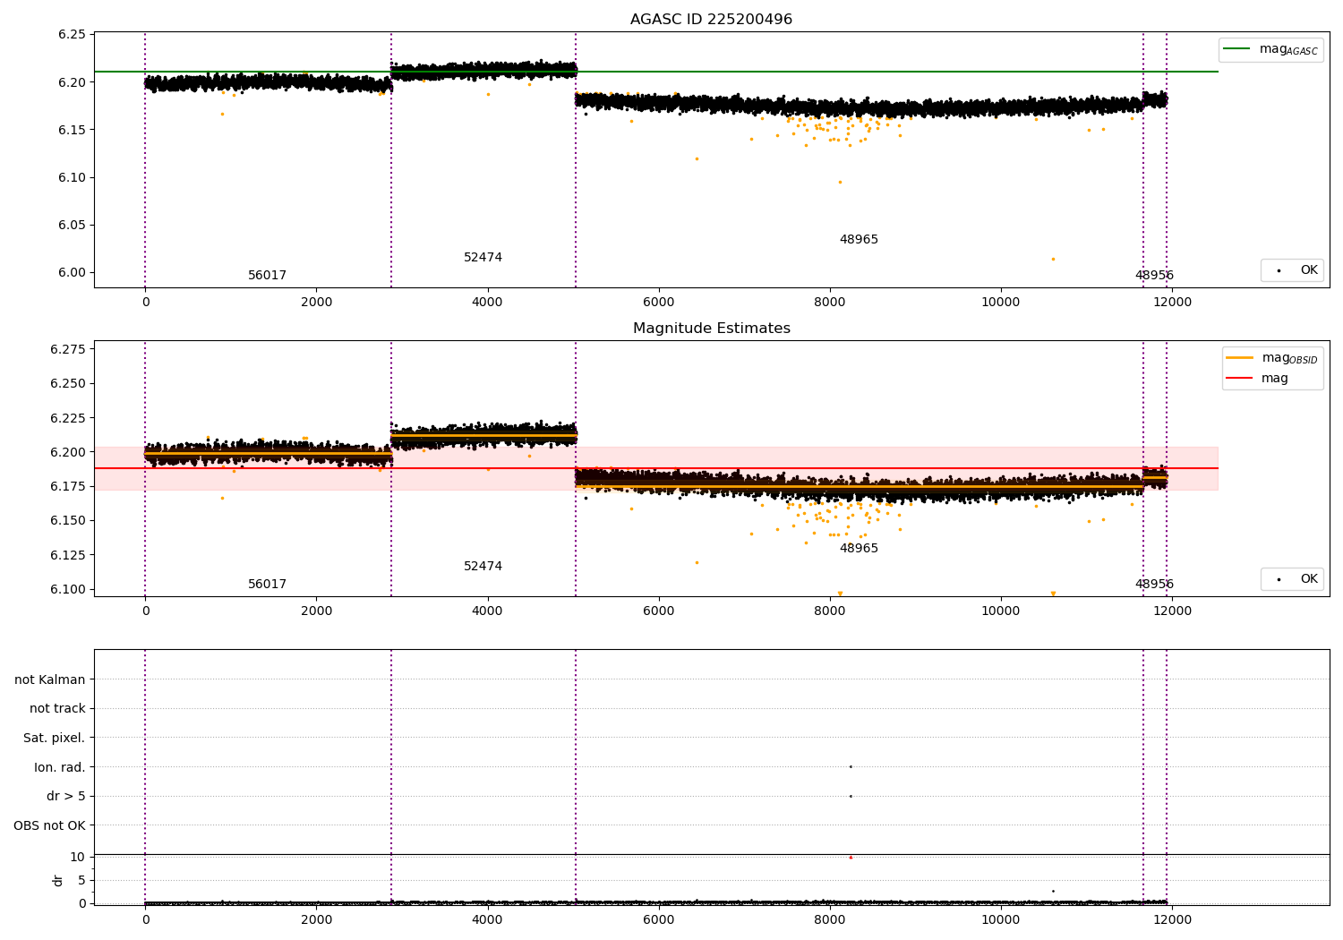Click the orange mag OBSID legend line
Image resolution: width=1343 pixels, height=940 pixels.
point(1239,357)
